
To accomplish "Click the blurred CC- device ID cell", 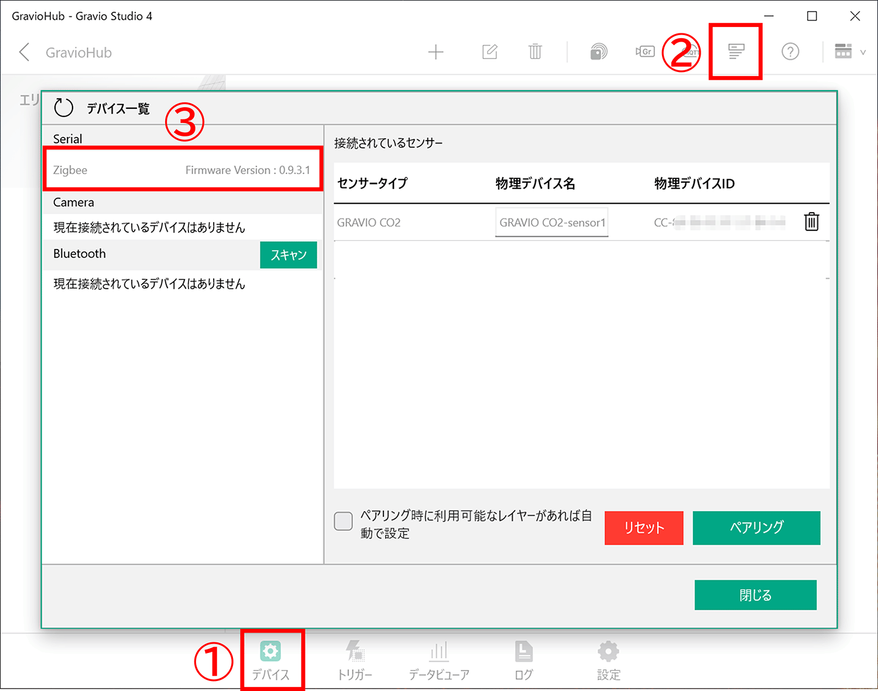I will coord(719,223).
